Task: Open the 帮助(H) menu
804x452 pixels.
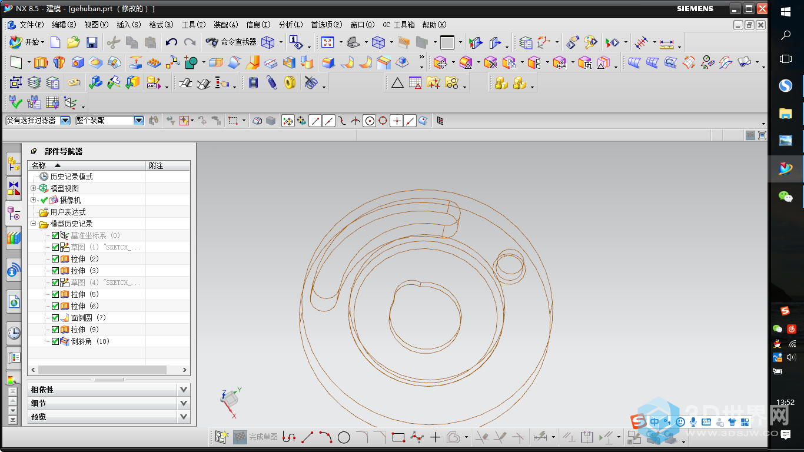Action: 434,25
